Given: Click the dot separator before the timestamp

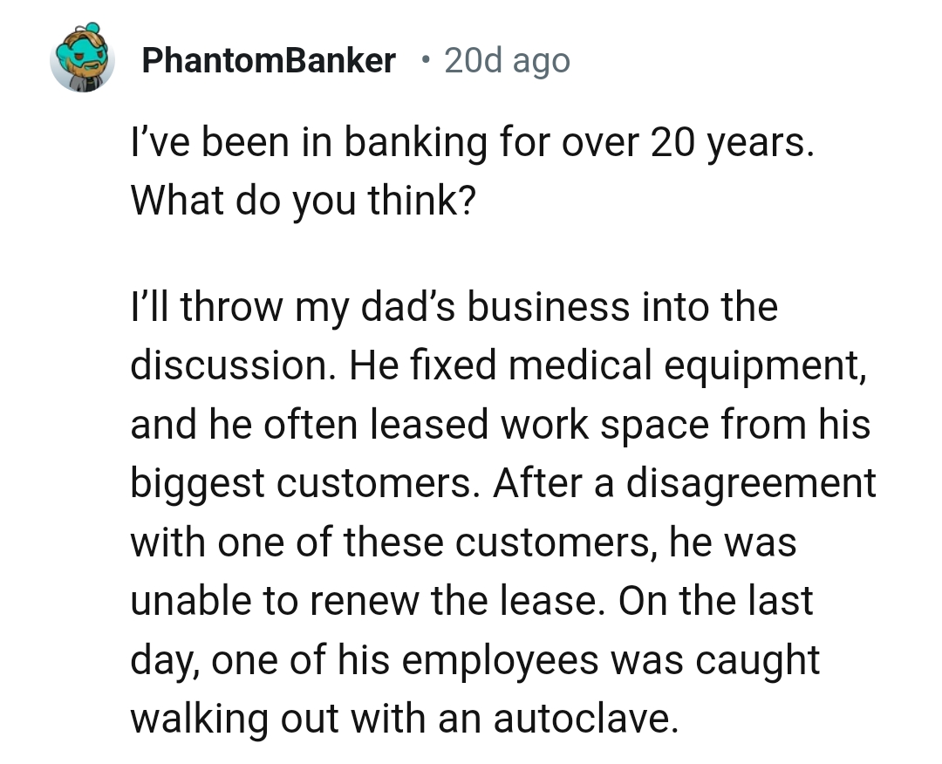Looking at the screenshot, I should pos(425,61).
